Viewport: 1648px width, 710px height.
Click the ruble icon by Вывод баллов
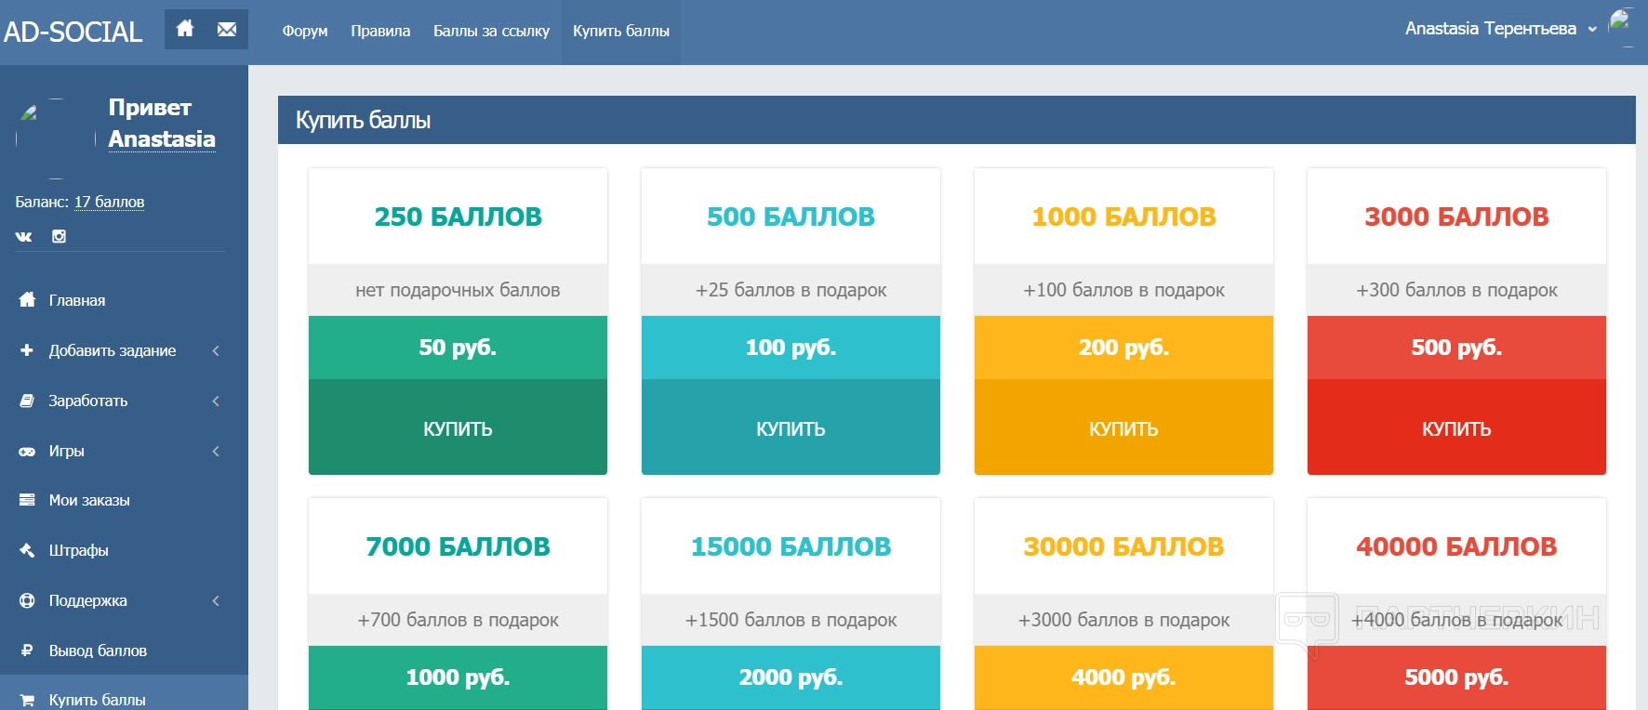(27, 651)
